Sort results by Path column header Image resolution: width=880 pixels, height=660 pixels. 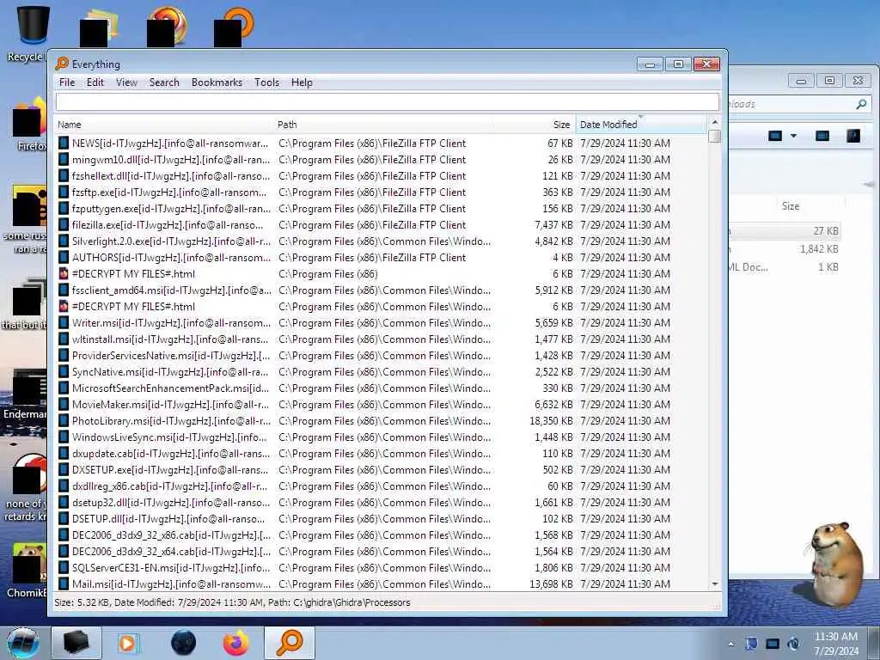(382, 125)
